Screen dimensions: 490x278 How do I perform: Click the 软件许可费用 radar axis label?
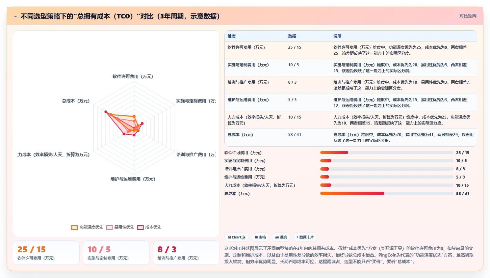point(133,76)
